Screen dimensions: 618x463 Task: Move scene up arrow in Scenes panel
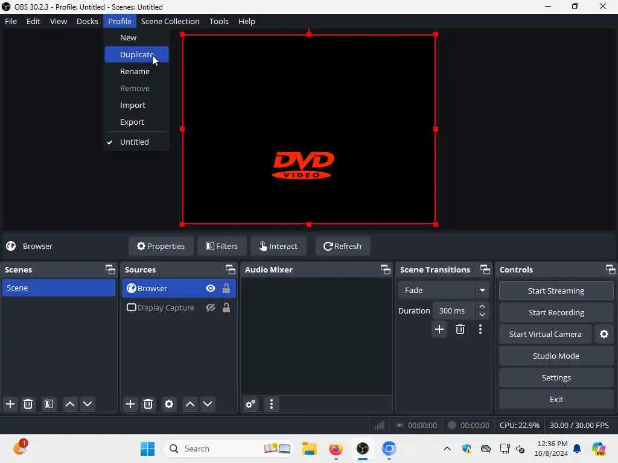[x=70, y=404]
